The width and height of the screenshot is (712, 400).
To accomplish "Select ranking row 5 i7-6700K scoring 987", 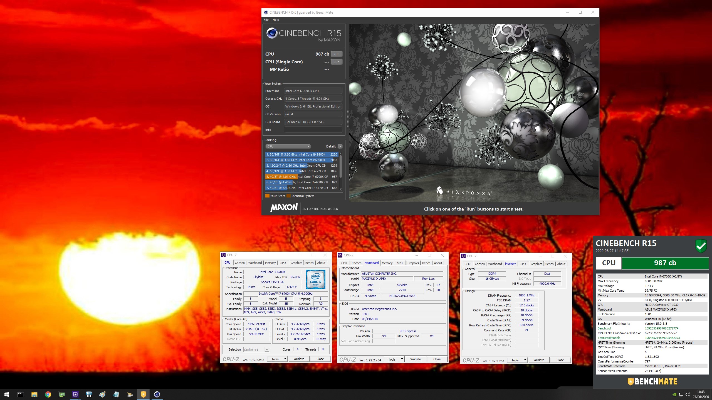I will (x=302, y=177).
